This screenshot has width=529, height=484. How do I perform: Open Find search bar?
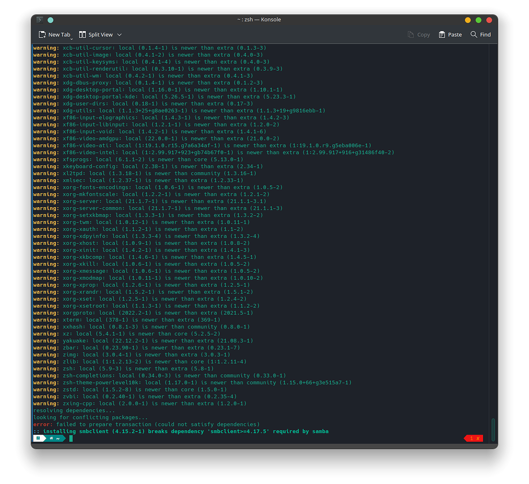coord(480,35)
